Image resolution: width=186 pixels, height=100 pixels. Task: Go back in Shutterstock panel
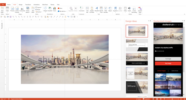[155, 25]
